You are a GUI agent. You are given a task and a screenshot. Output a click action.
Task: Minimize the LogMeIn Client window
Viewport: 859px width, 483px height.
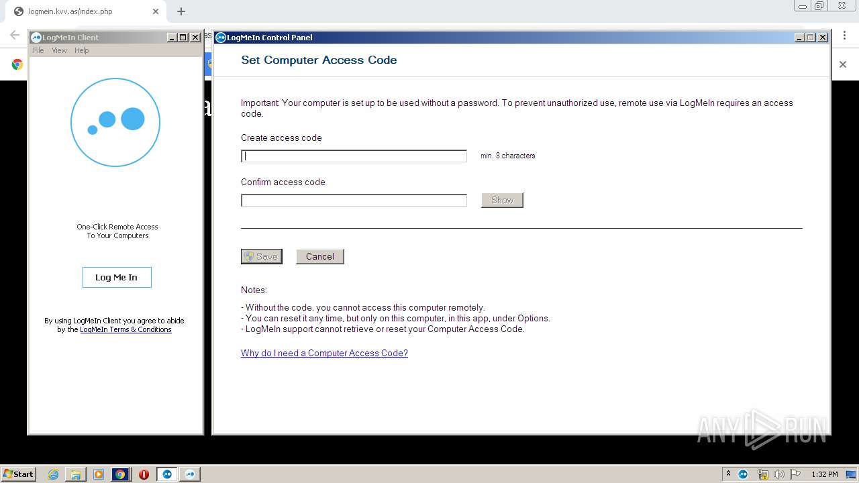click(x=172, y=38)
